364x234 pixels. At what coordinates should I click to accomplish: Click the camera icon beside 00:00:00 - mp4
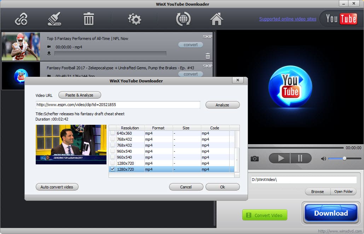[x=49, y=47]
